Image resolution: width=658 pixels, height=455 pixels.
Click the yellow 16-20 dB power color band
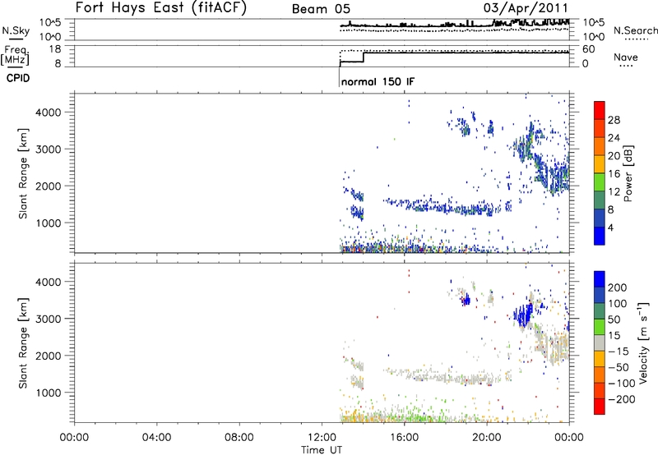click(x=600, y=164)
